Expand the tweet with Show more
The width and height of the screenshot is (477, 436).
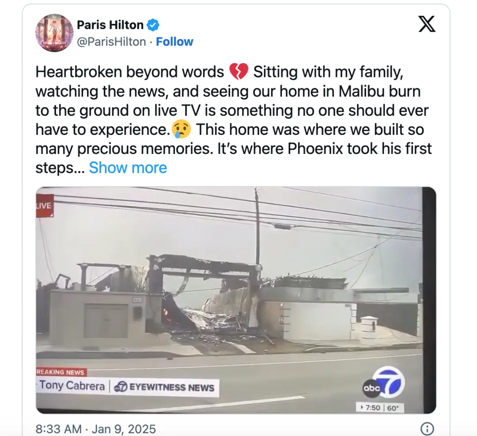pyautogui.click(x=128, y=168)
